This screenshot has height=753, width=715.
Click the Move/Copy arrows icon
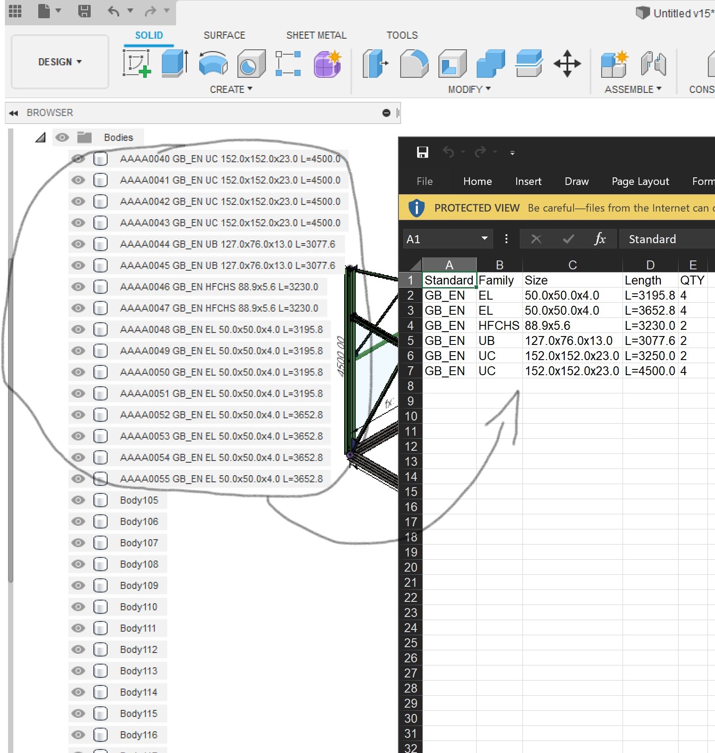coord(567,64)
